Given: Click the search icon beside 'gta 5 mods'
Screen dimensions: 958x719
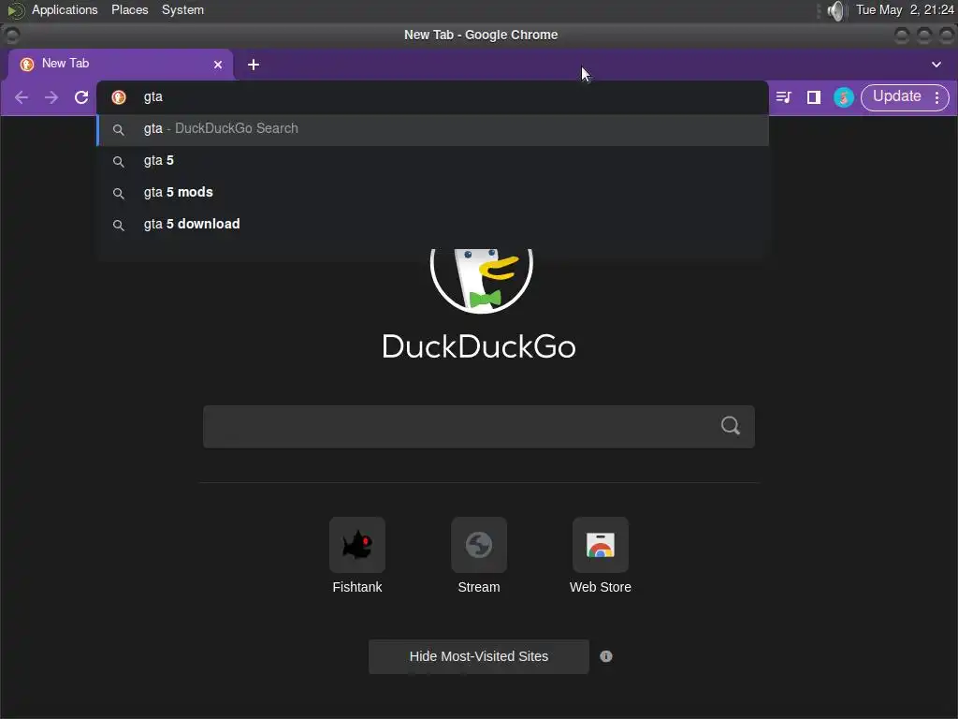Looking at the screenshot, I should (x=119, y=194).
